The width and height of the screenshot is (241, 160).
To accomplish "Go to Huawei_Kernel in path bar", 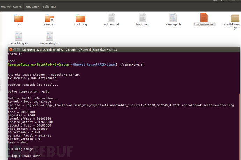I will tap(11, 7).
